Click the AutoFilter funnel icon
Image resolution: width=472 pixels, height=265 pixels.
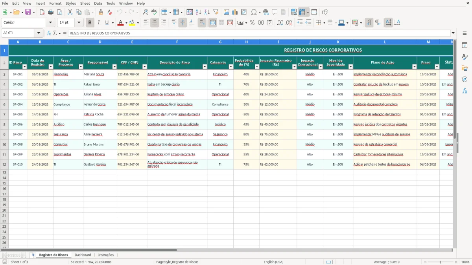click(216, 12)
